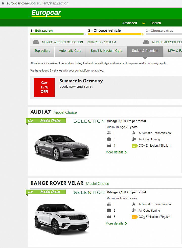
Task: Click Range Rover Velar passengers icon
Action: (109, 204)
